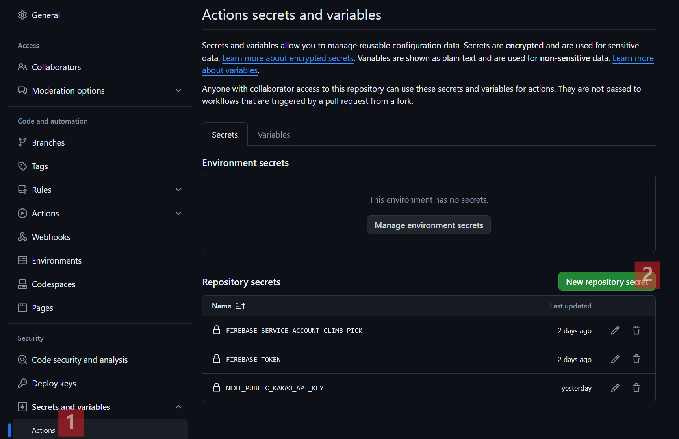The height and width of the screenshot is (439, 679).
Task: Select the Pages settings icon
Action: coord(22,308)
